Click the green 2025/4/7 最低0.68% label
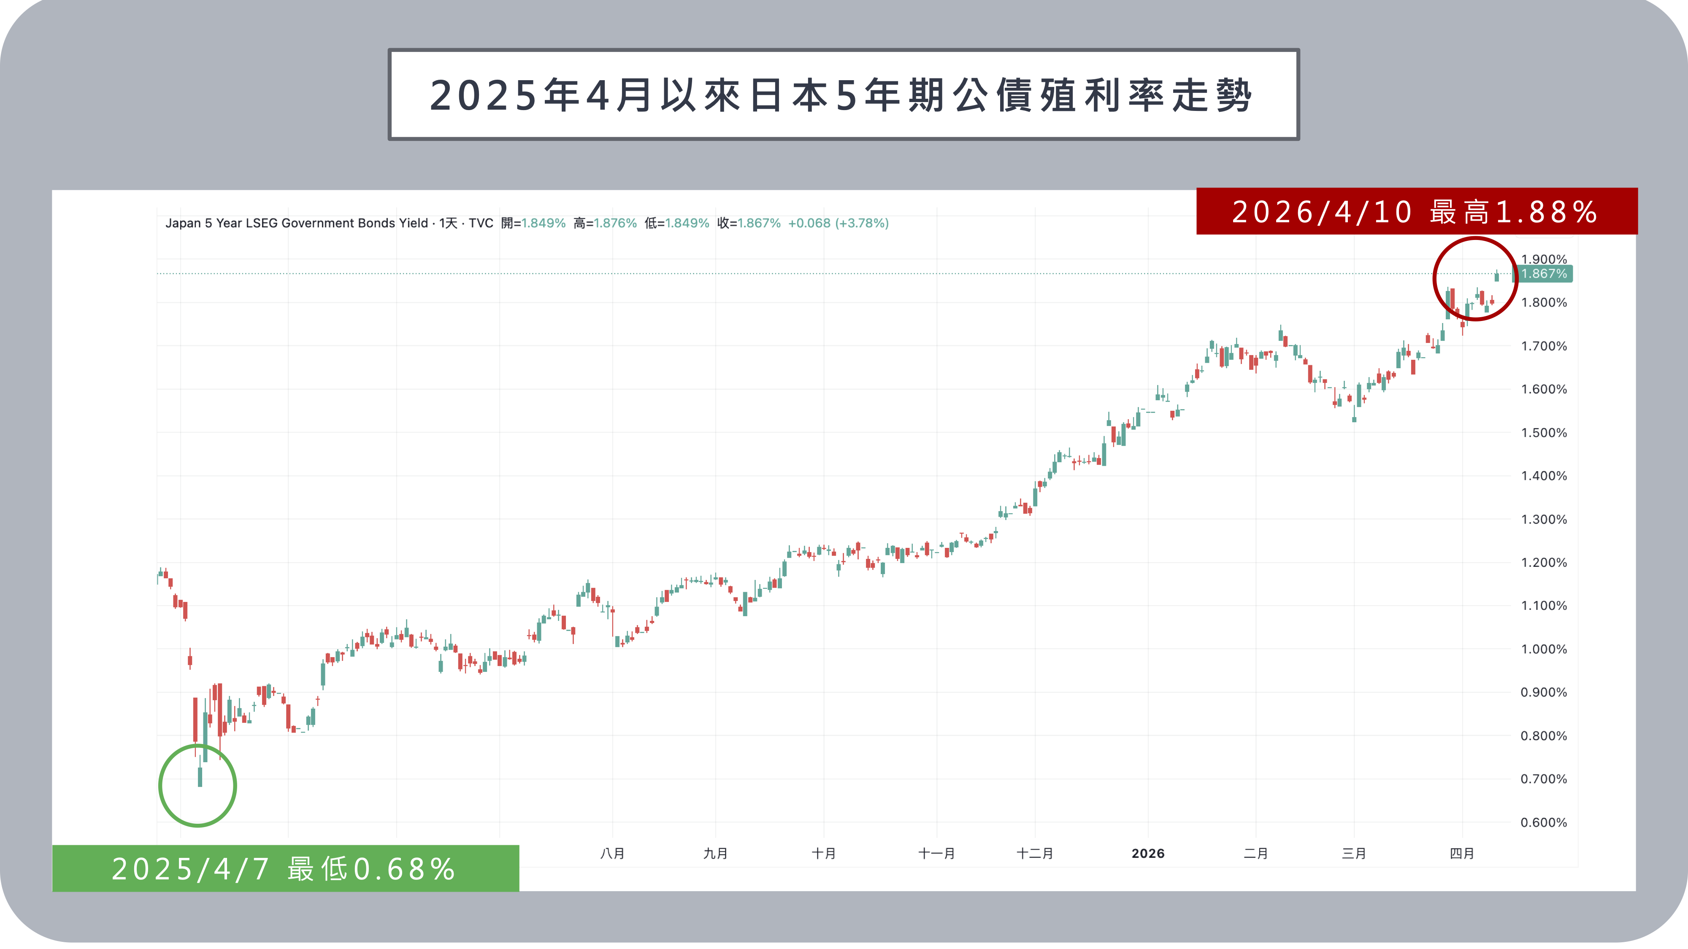 tap(284, 868)
